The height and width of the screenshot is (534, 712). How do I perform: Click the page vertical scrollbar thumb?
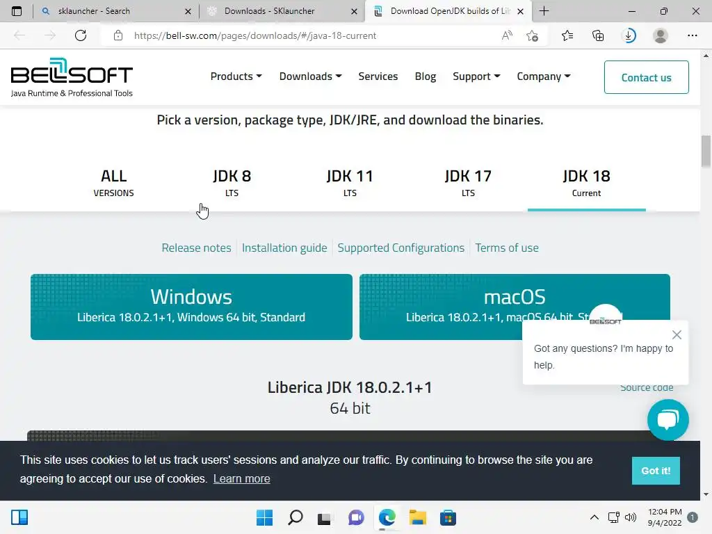click(706, 151)
